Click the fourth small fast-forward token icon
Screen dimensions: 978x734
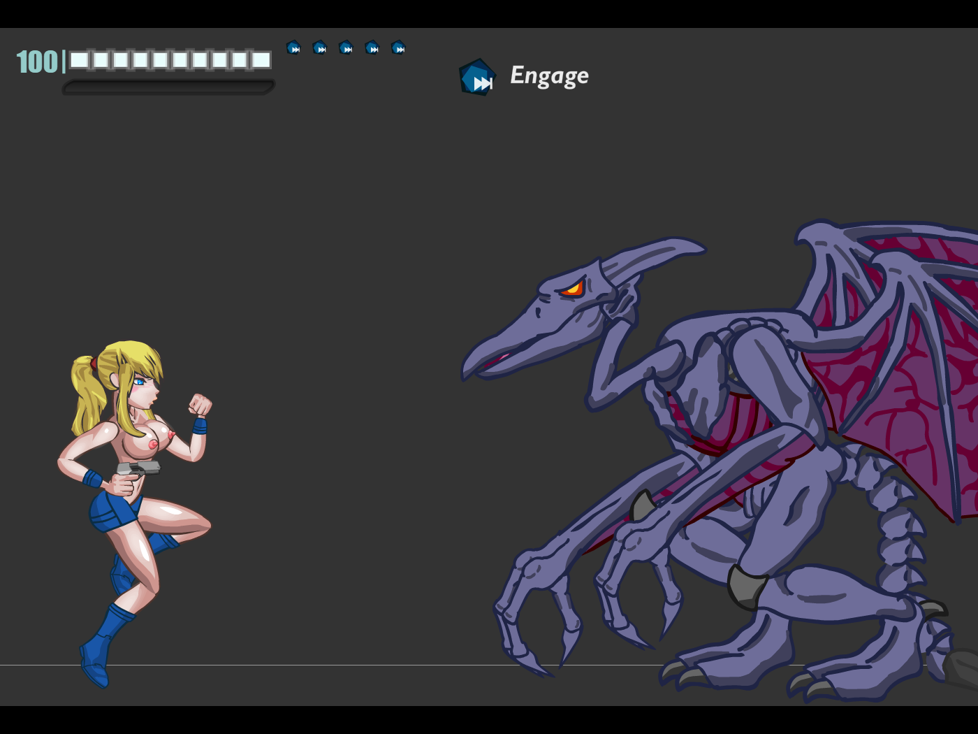372,48
